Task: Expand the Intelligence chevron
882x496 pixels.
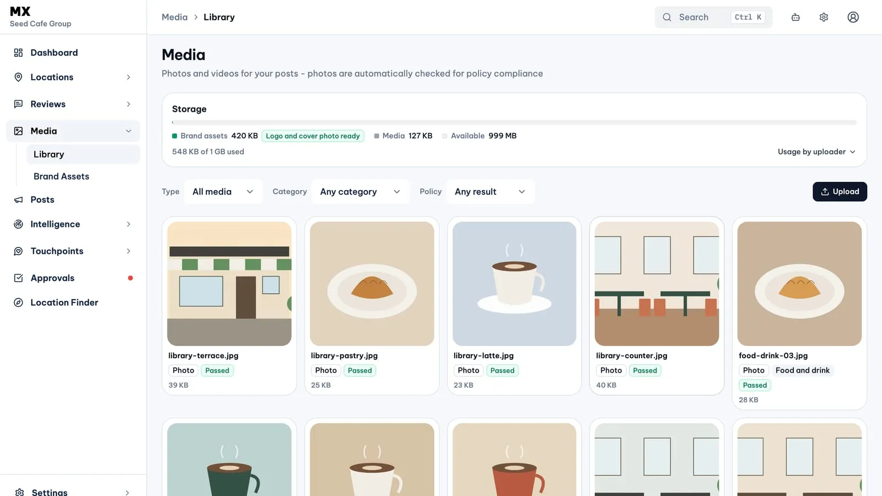Action: (x=128, y=224)
